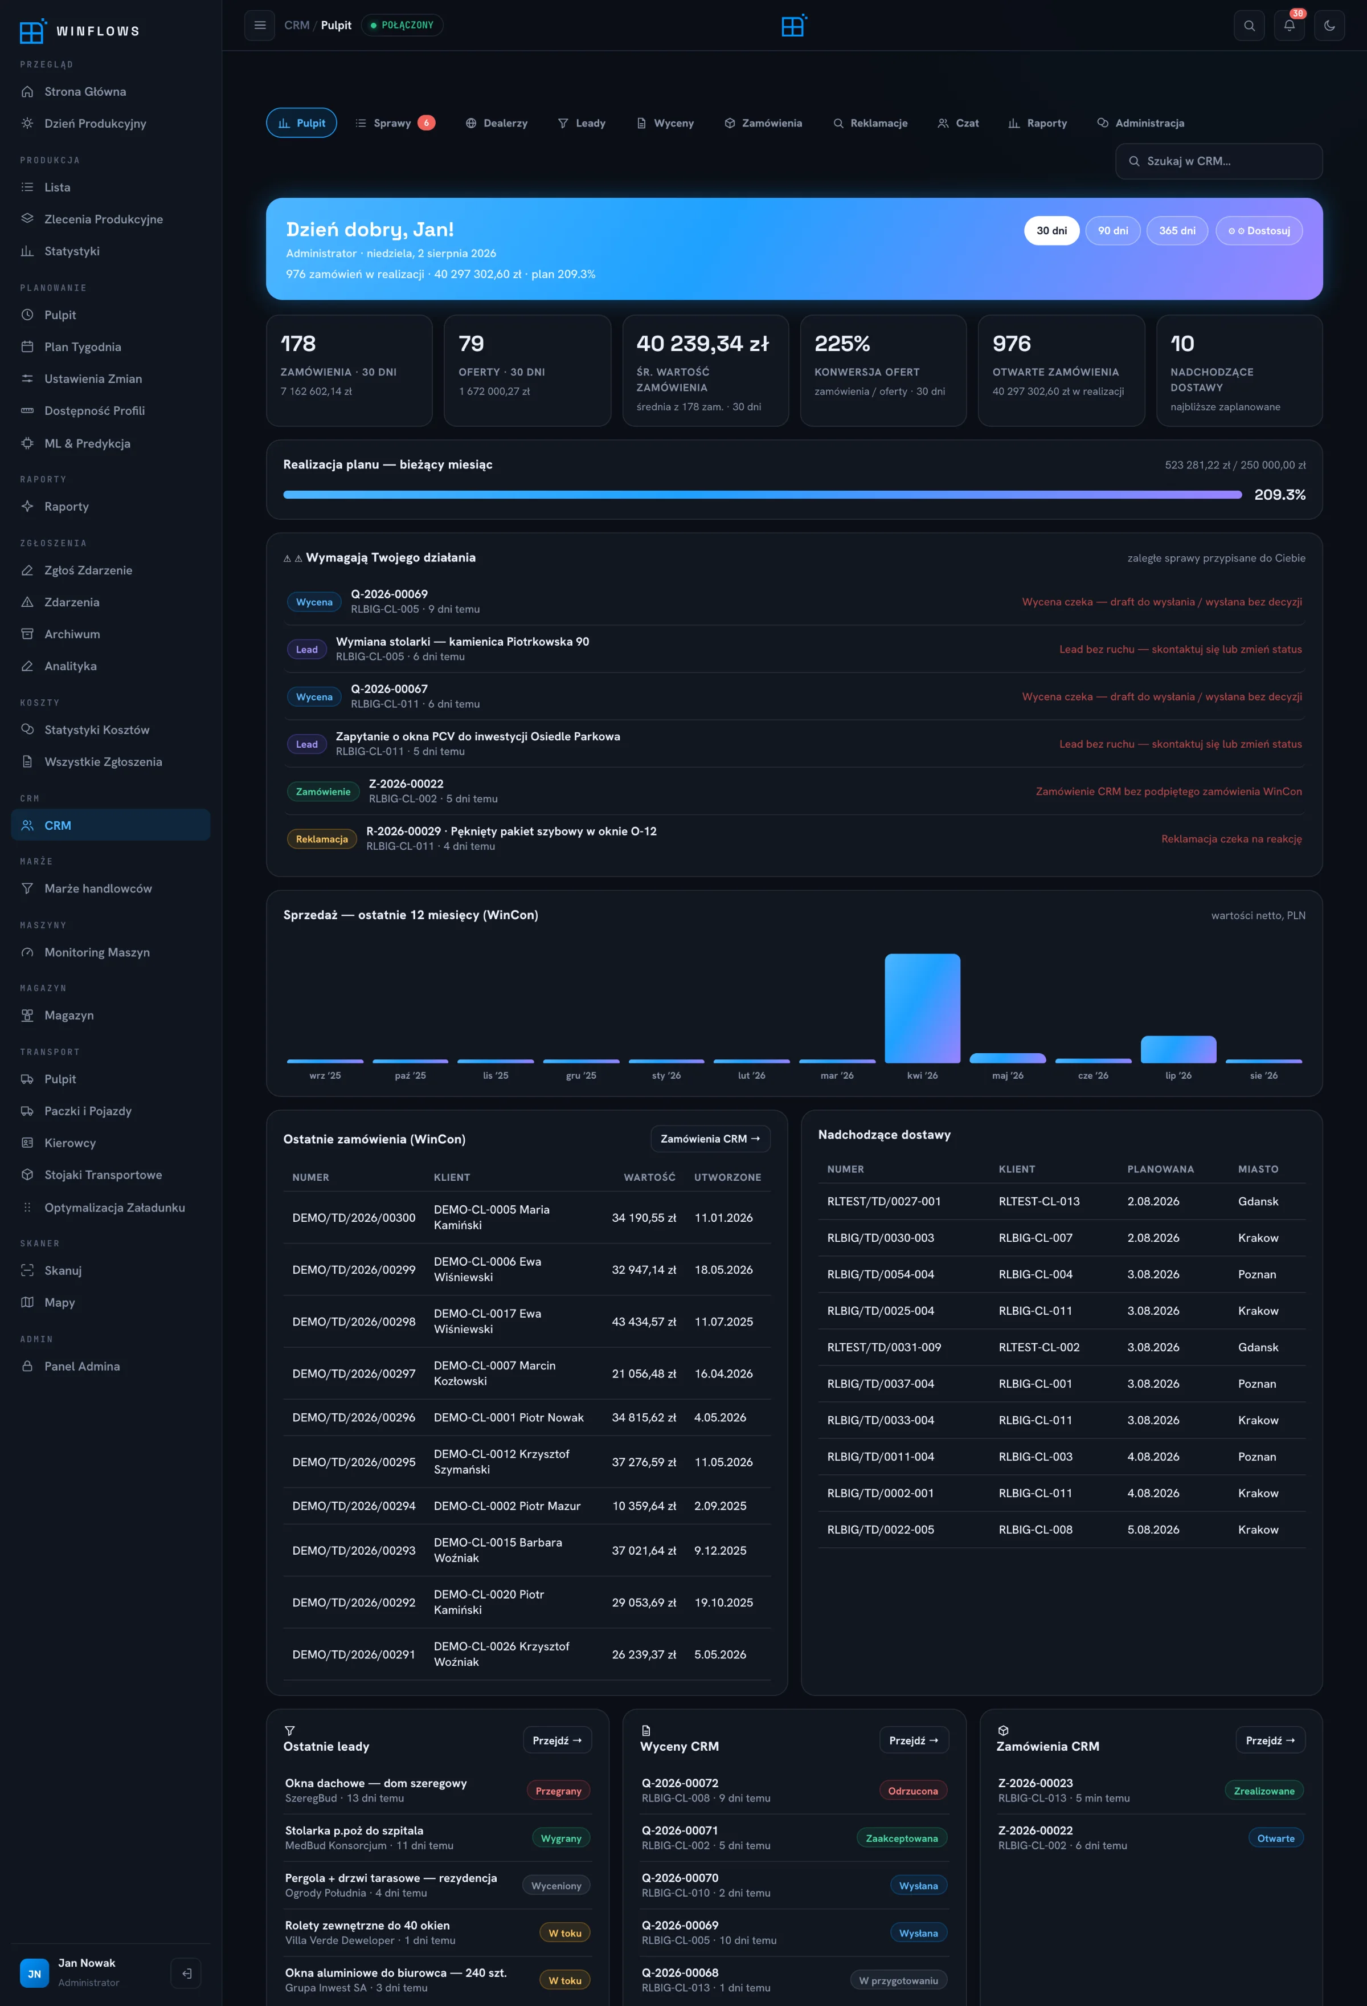
Task: Click Przejdź in the Zamówienia CRM card
Action: [1270, 1741]
